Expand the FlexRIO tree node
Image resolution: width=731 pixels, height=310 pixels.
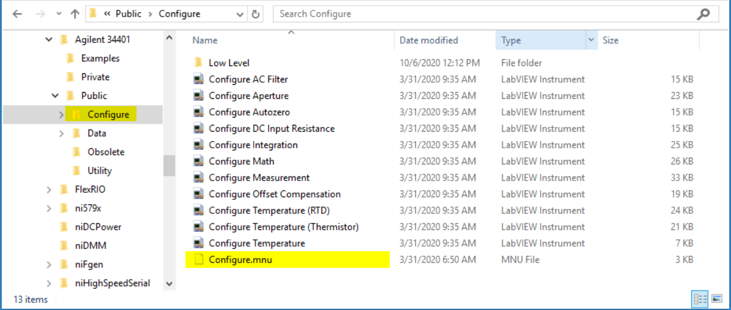[x=49, y=189]
